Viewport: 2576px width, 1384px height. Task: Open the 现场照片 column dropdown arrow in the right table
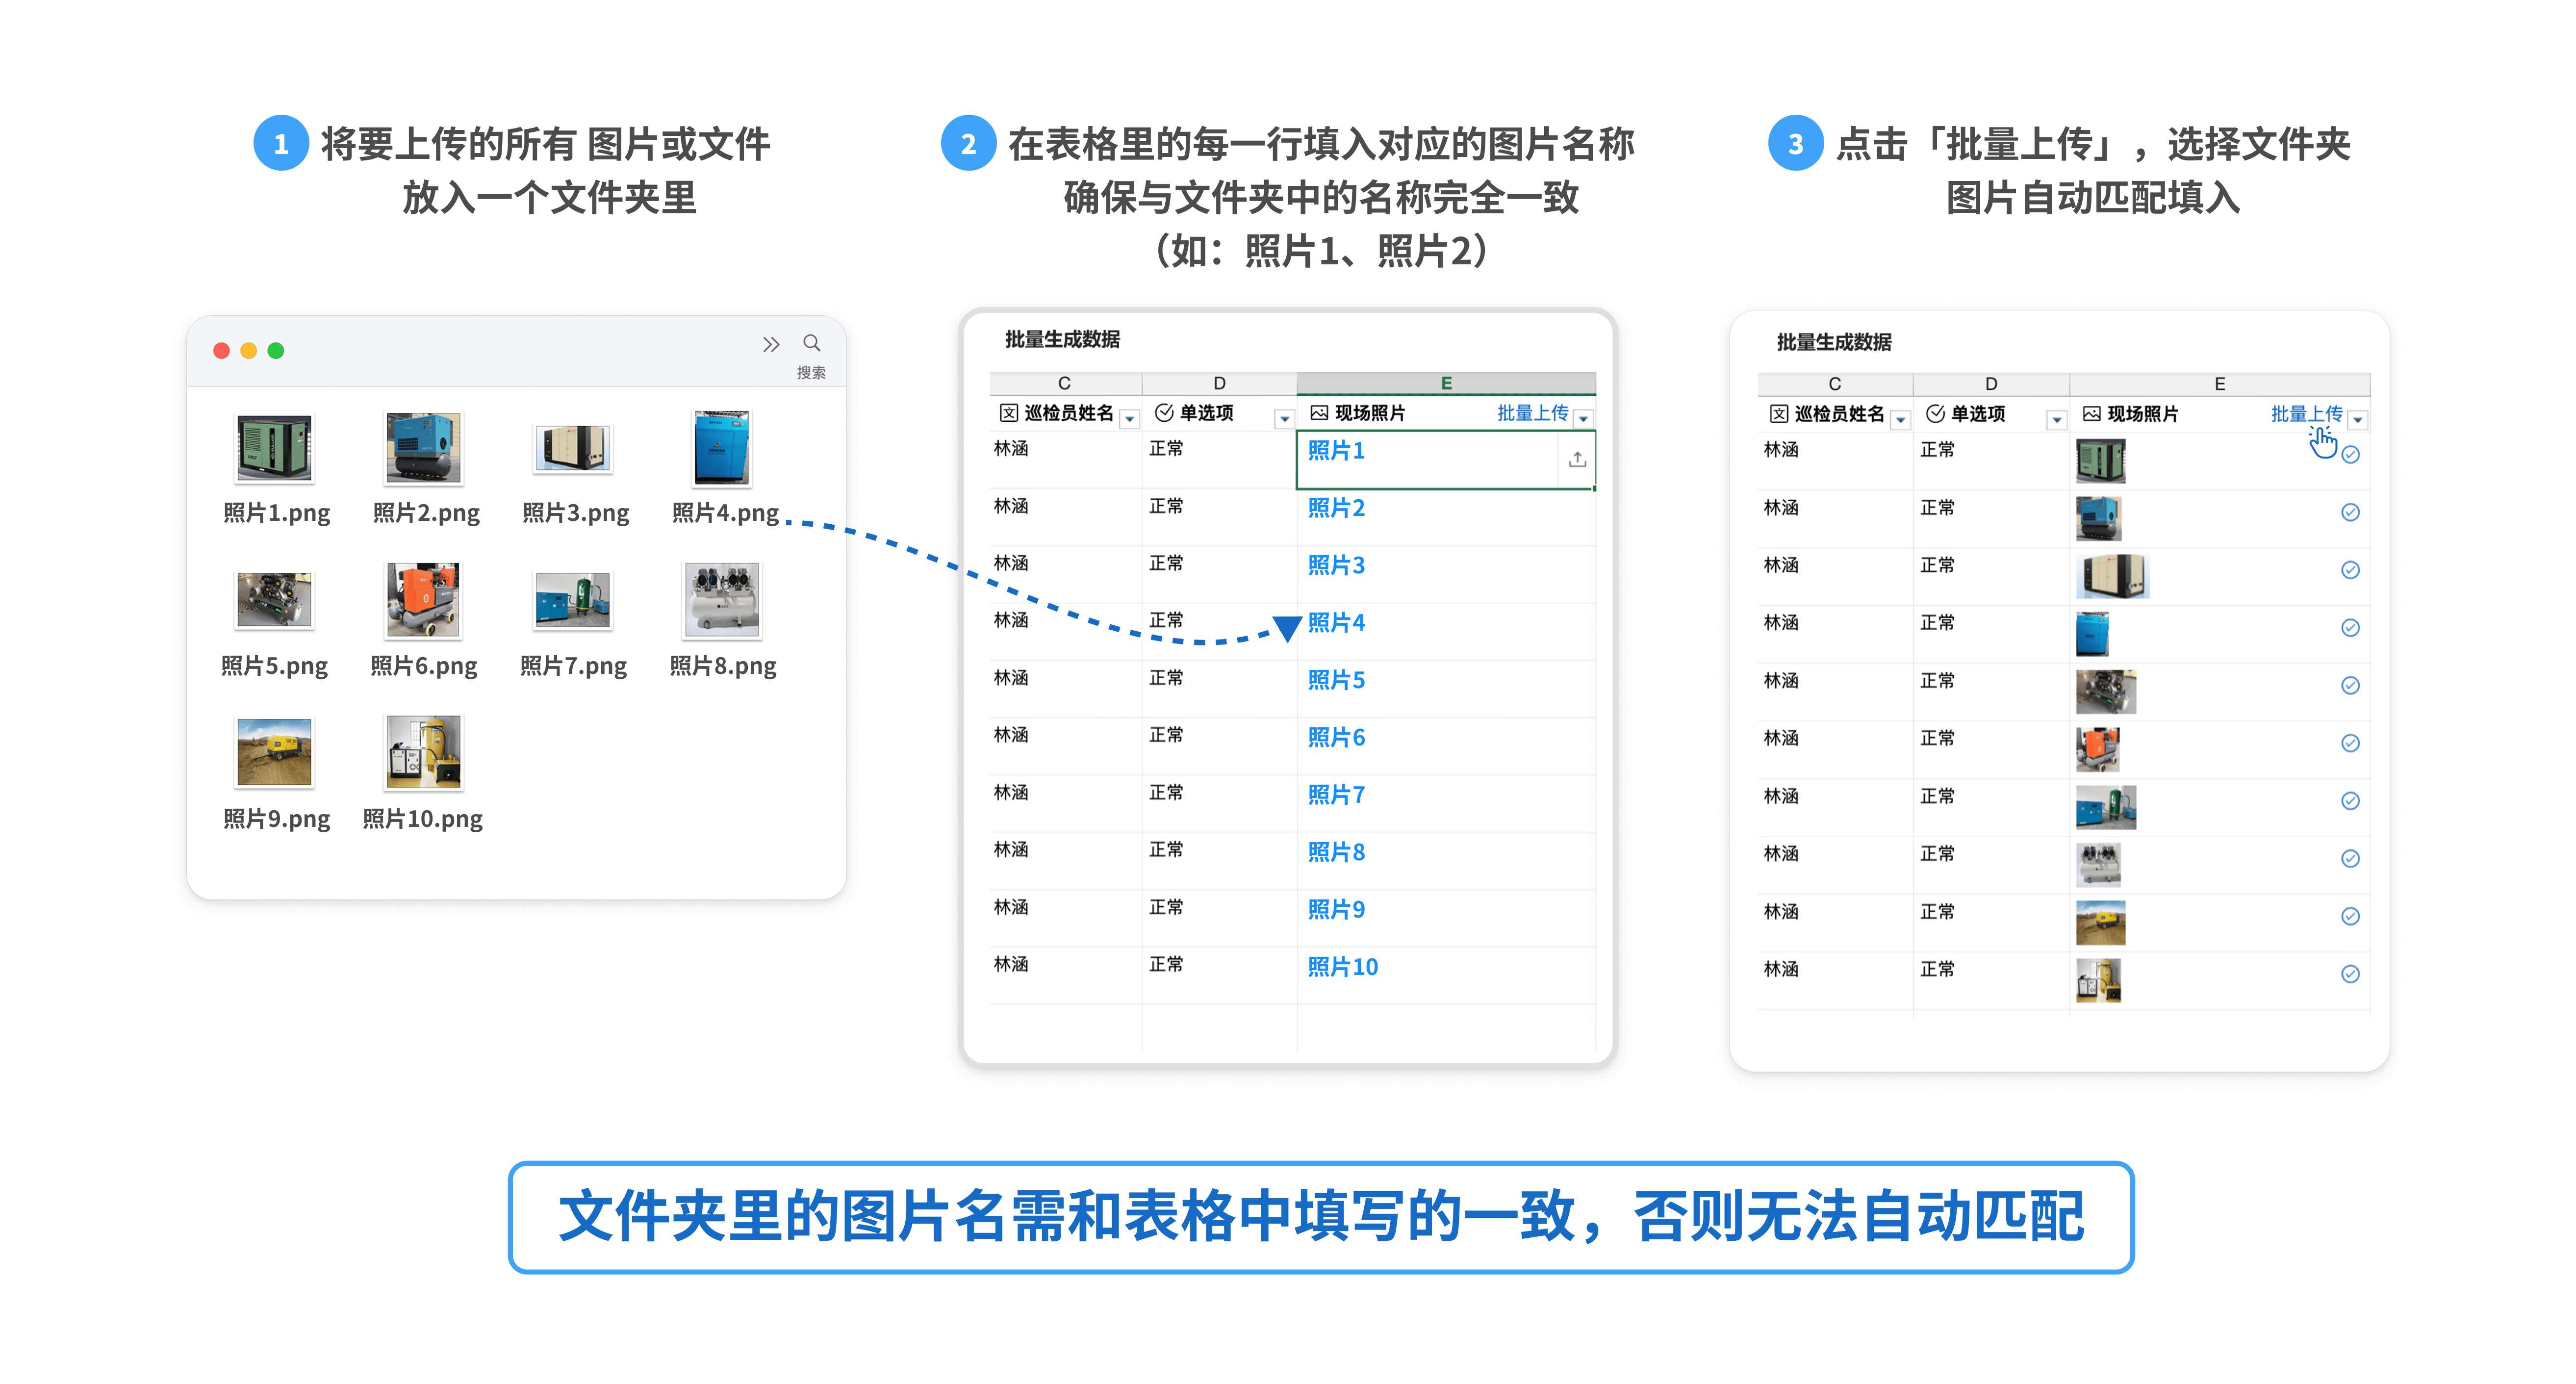pyautogui.click(x=2357, y=420)
